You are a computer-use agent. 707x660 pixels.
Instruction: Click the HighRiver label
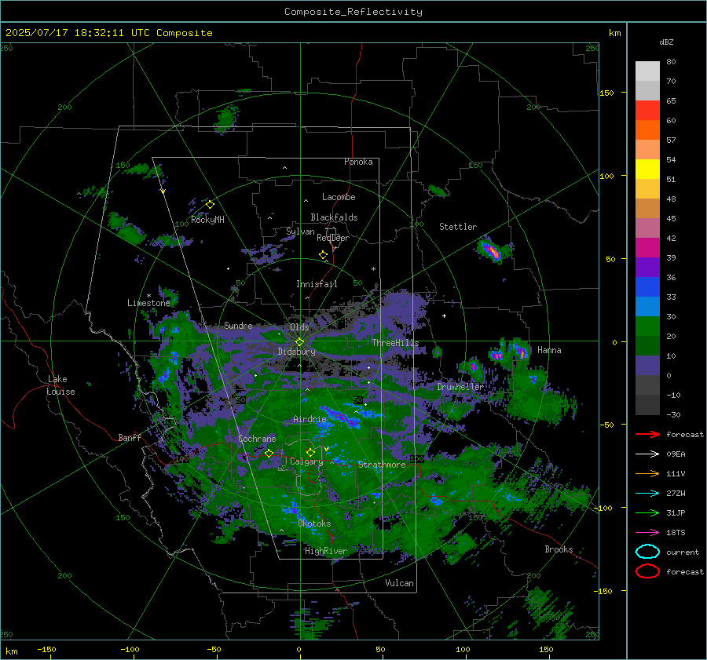tap(326, 551)
